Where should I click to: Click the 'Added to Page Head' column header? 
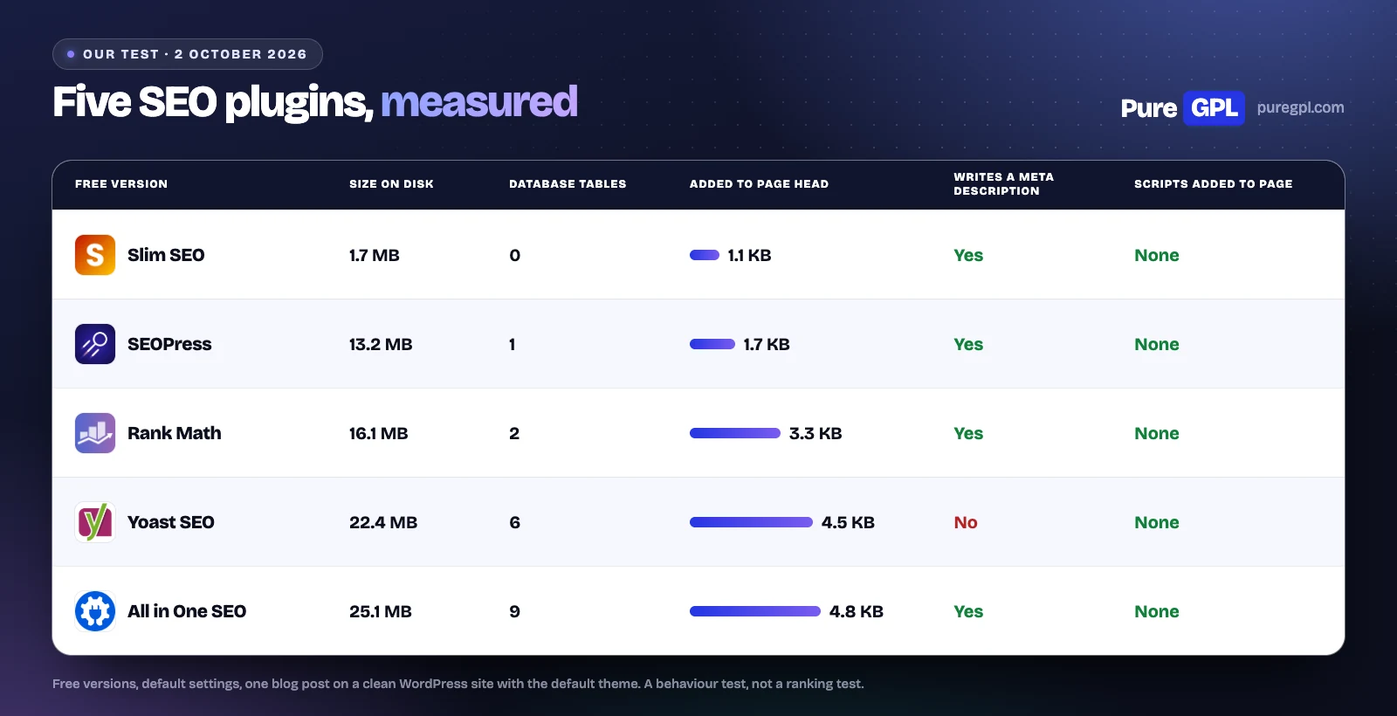pos(759,184)
